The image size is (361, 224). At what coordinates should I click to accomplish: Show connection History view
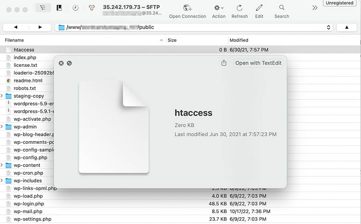75,8
